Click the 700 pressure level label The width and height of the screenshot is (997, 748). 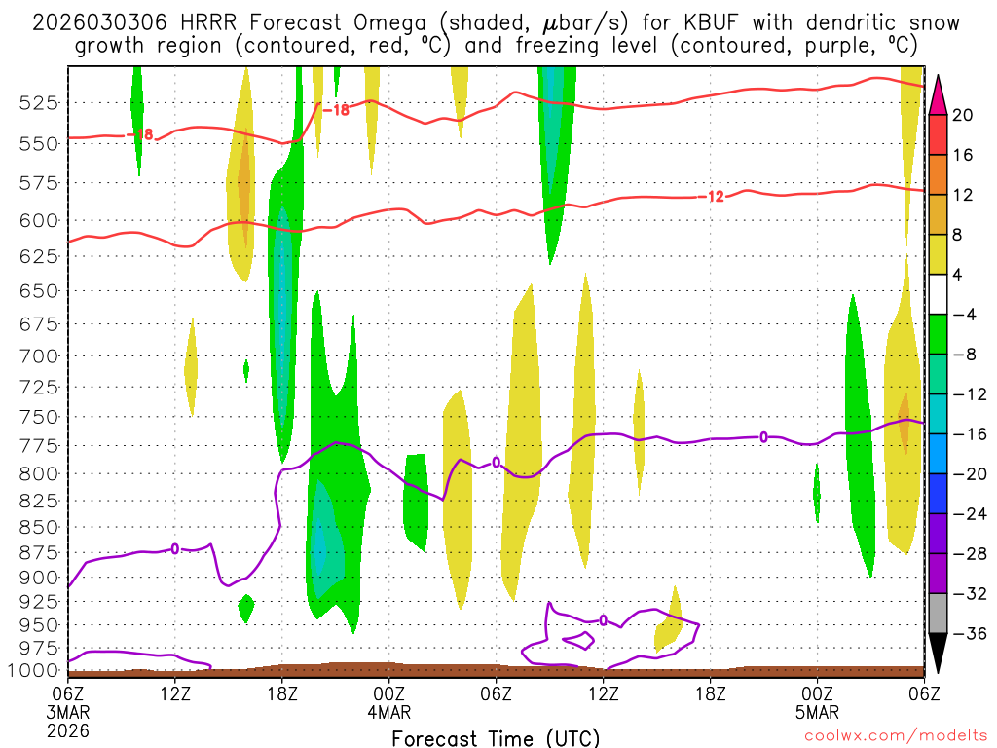coord(39,356)
